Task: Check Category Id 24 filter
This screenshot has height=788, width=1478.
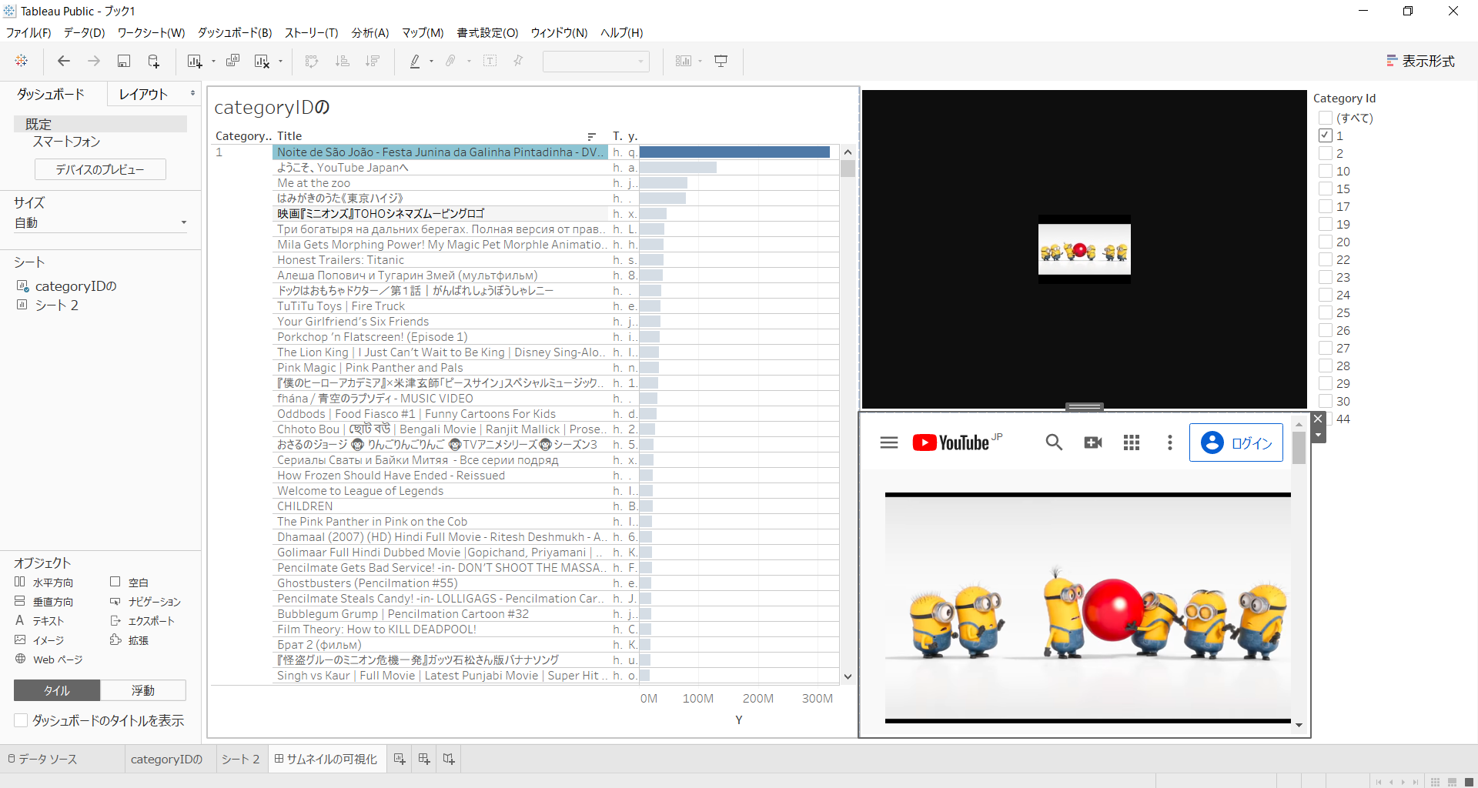Action: click(1326, 295)
